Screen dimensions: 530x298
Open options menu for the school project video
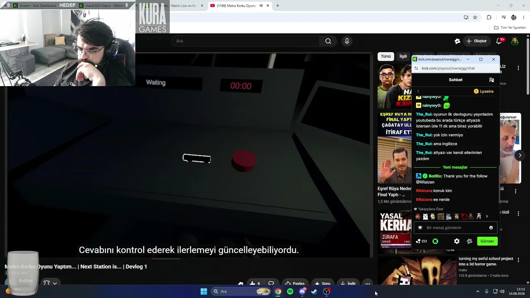(518, 260)
